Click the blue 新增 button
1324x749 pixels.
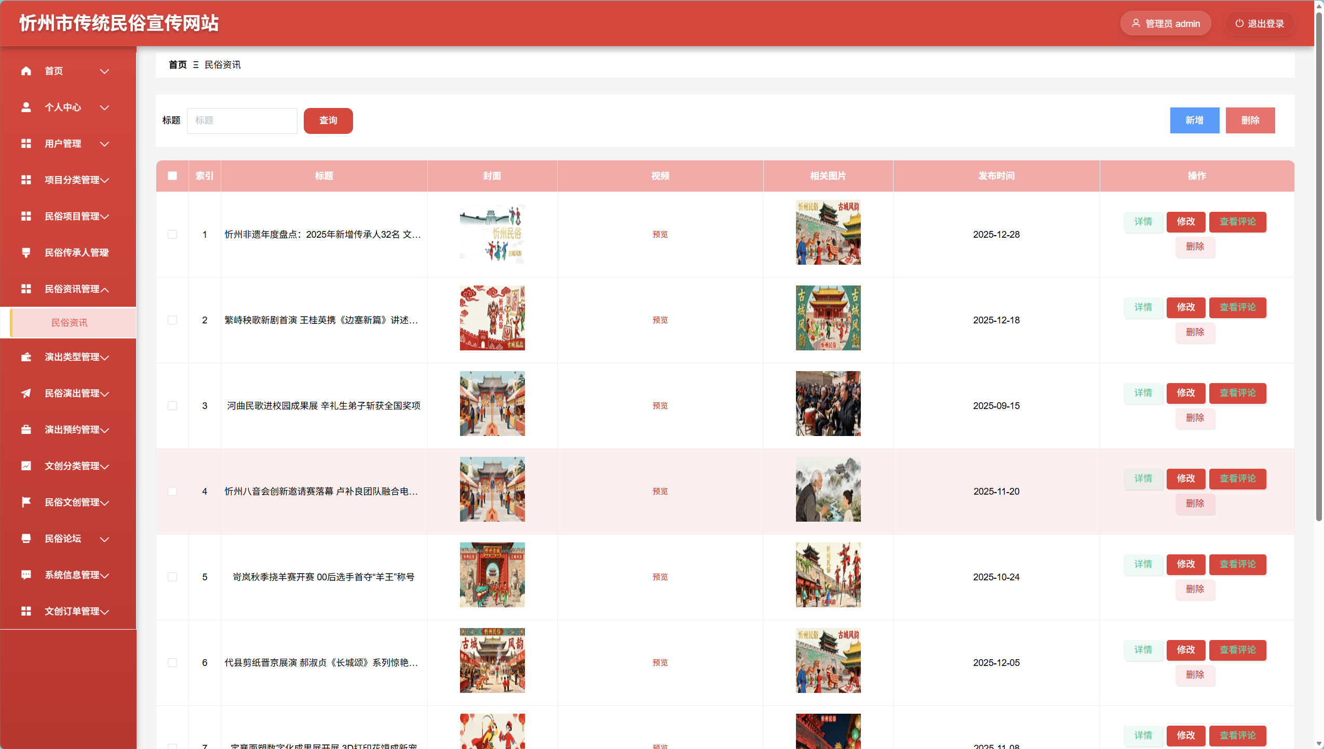tap(1194, 120)
